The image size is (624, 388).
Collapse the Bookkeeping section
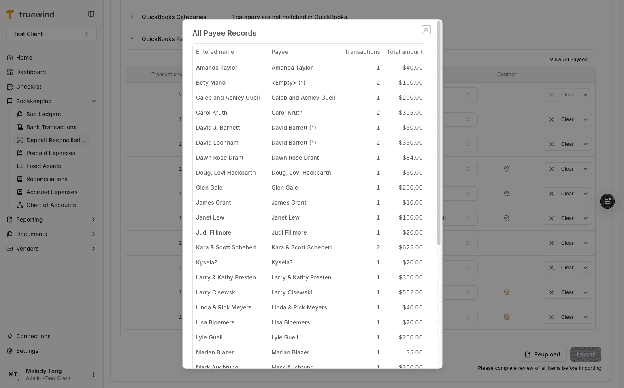pos(94,101)
